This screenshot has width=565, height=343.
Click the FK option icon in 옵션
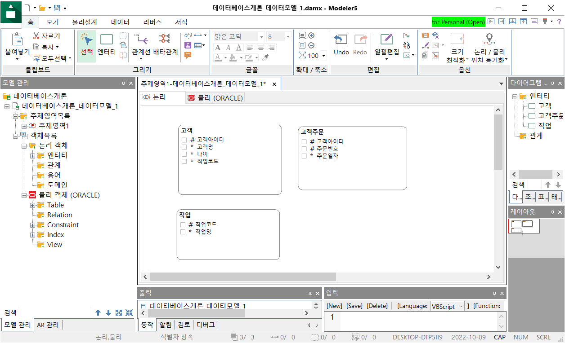point(435,55)
